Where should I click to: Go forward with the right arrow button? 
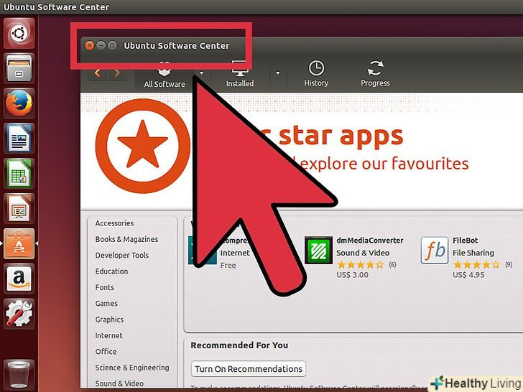[x=116, y=73]
